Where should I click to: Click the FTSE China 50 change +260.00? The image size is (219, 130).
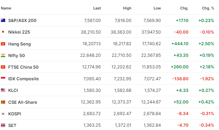tap(180, 67)
